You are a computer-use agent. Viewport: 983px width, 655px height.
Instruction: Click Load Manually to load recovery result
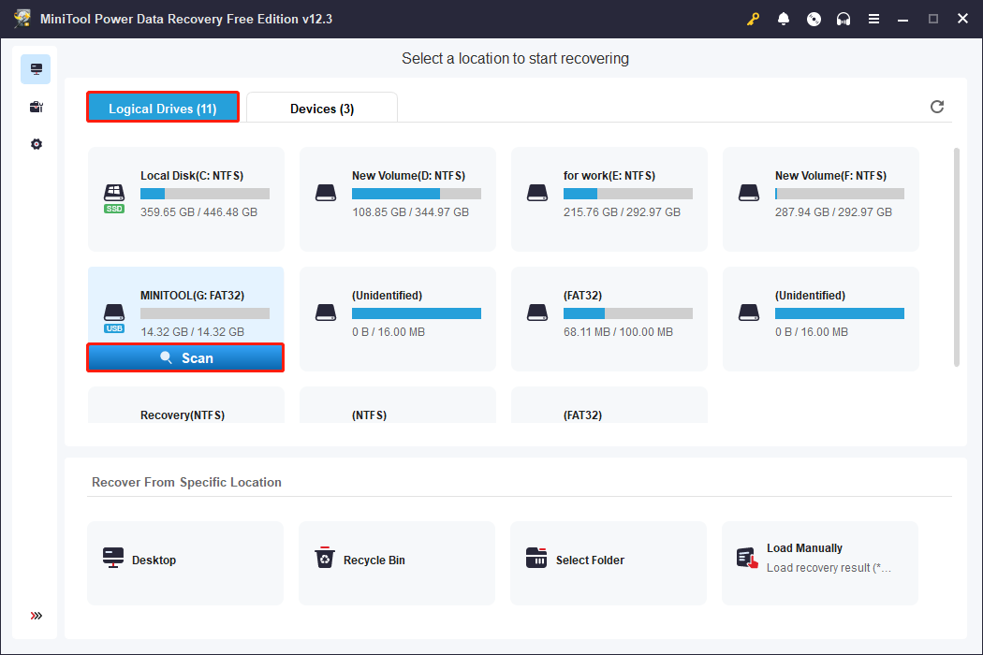click(x=819, y=557)
